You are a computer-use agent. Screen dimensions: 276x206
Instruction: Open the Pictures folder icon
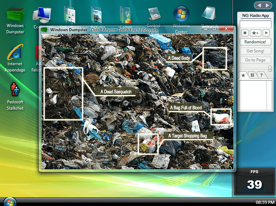tap(97, 17)
